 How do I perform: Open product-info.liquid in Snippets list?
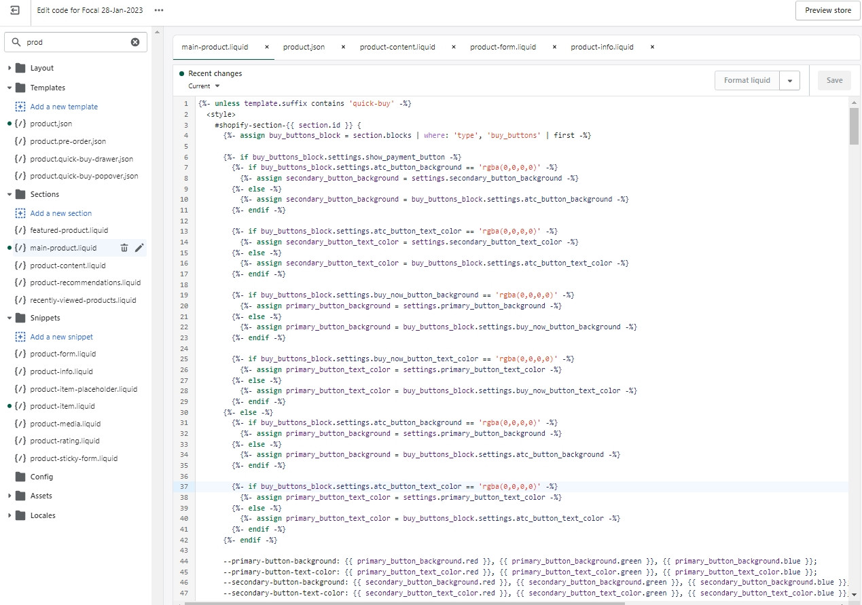coord(62,371)
